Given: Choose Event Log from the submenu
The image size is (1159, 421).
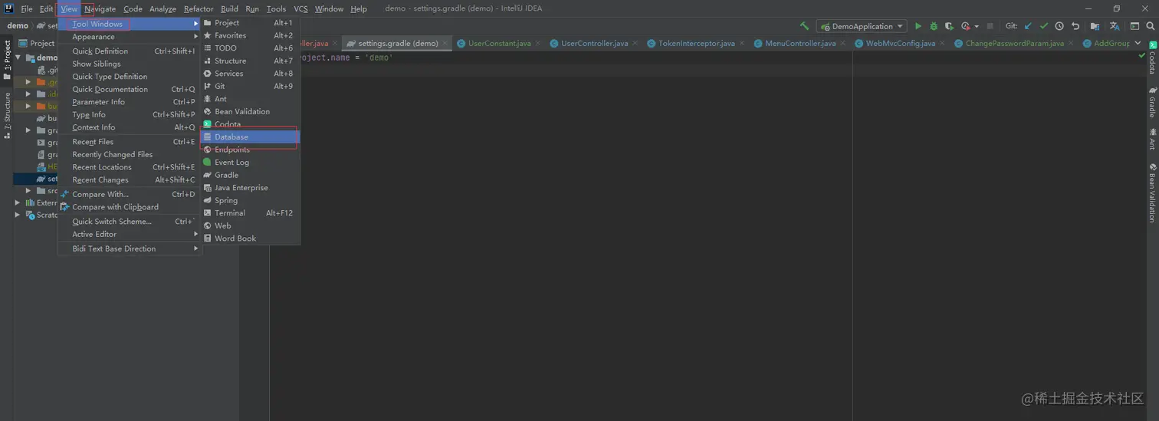Looking at the screenshot, I should click(250, 163).
